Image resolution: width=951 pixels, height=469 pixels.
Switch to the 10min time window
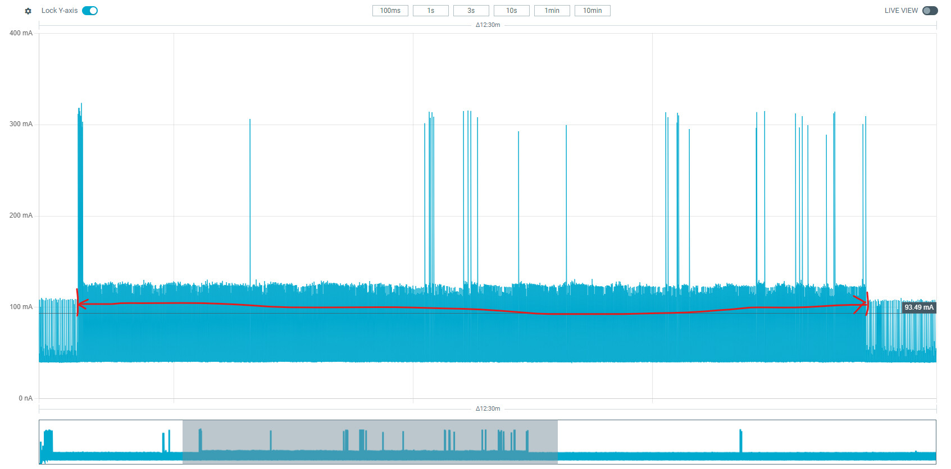593,11
